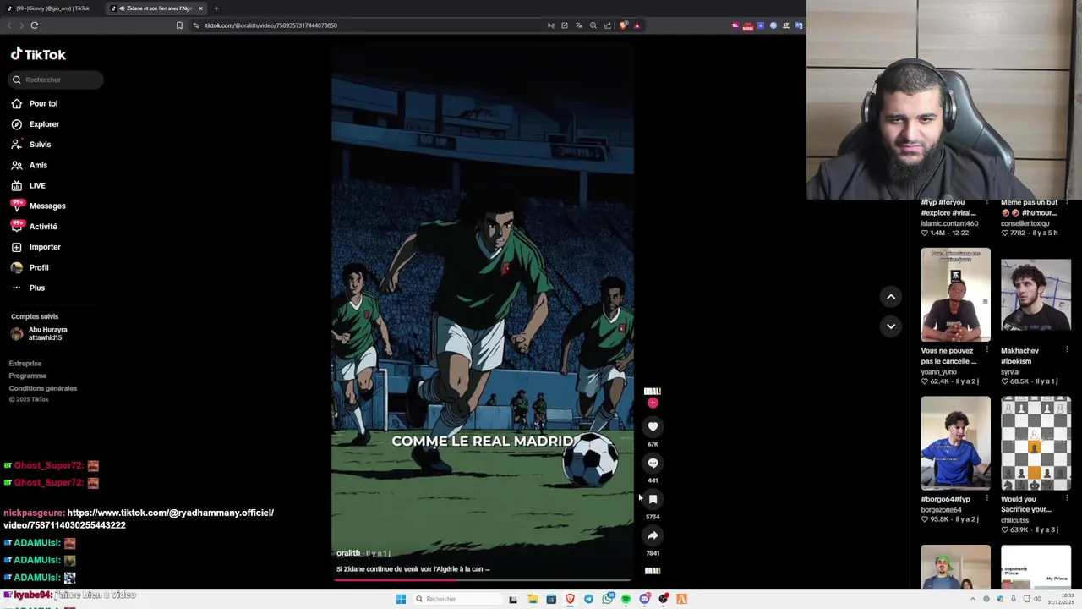The image size is (1082, 609).
Task: Open a new browser tab
Action: 216,8
